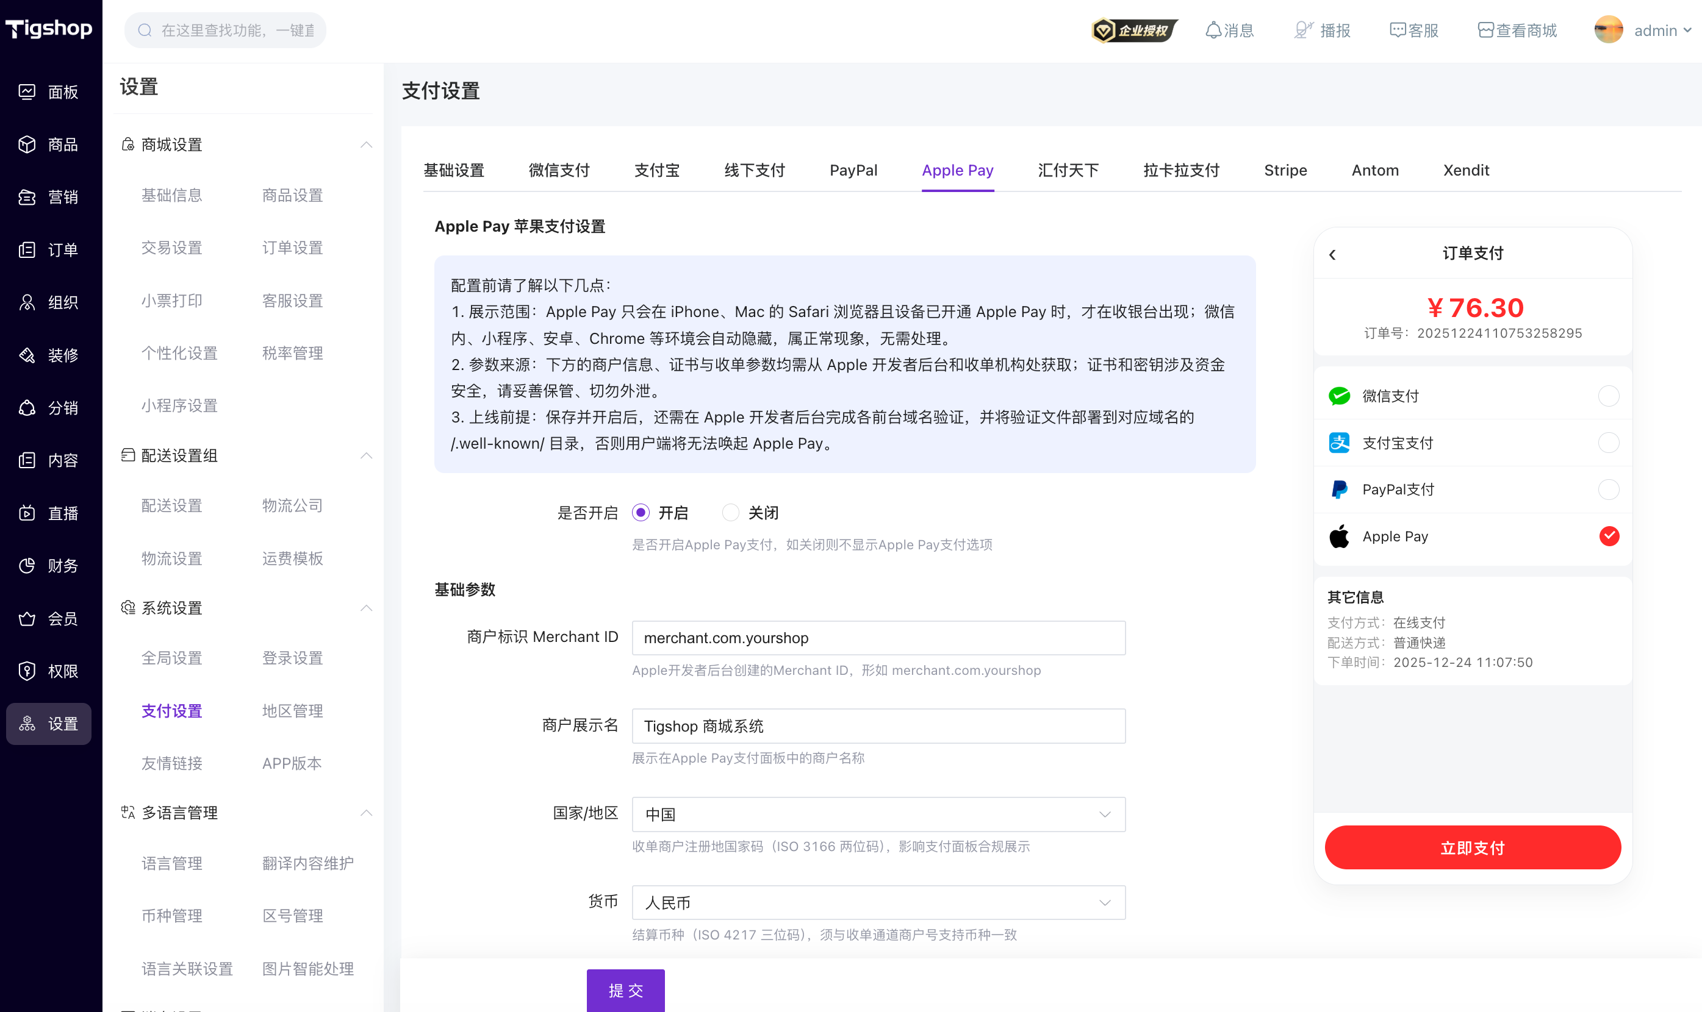The width and height of the screenshot is (1702, 1012).
Task: Switch to the Antom tab
Action: click(1375, 170)
